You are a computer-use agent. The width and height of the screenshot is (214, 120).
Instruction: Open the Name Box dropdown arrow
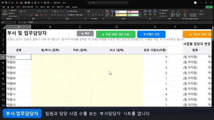pyautogui.click(x=14, y=22)
